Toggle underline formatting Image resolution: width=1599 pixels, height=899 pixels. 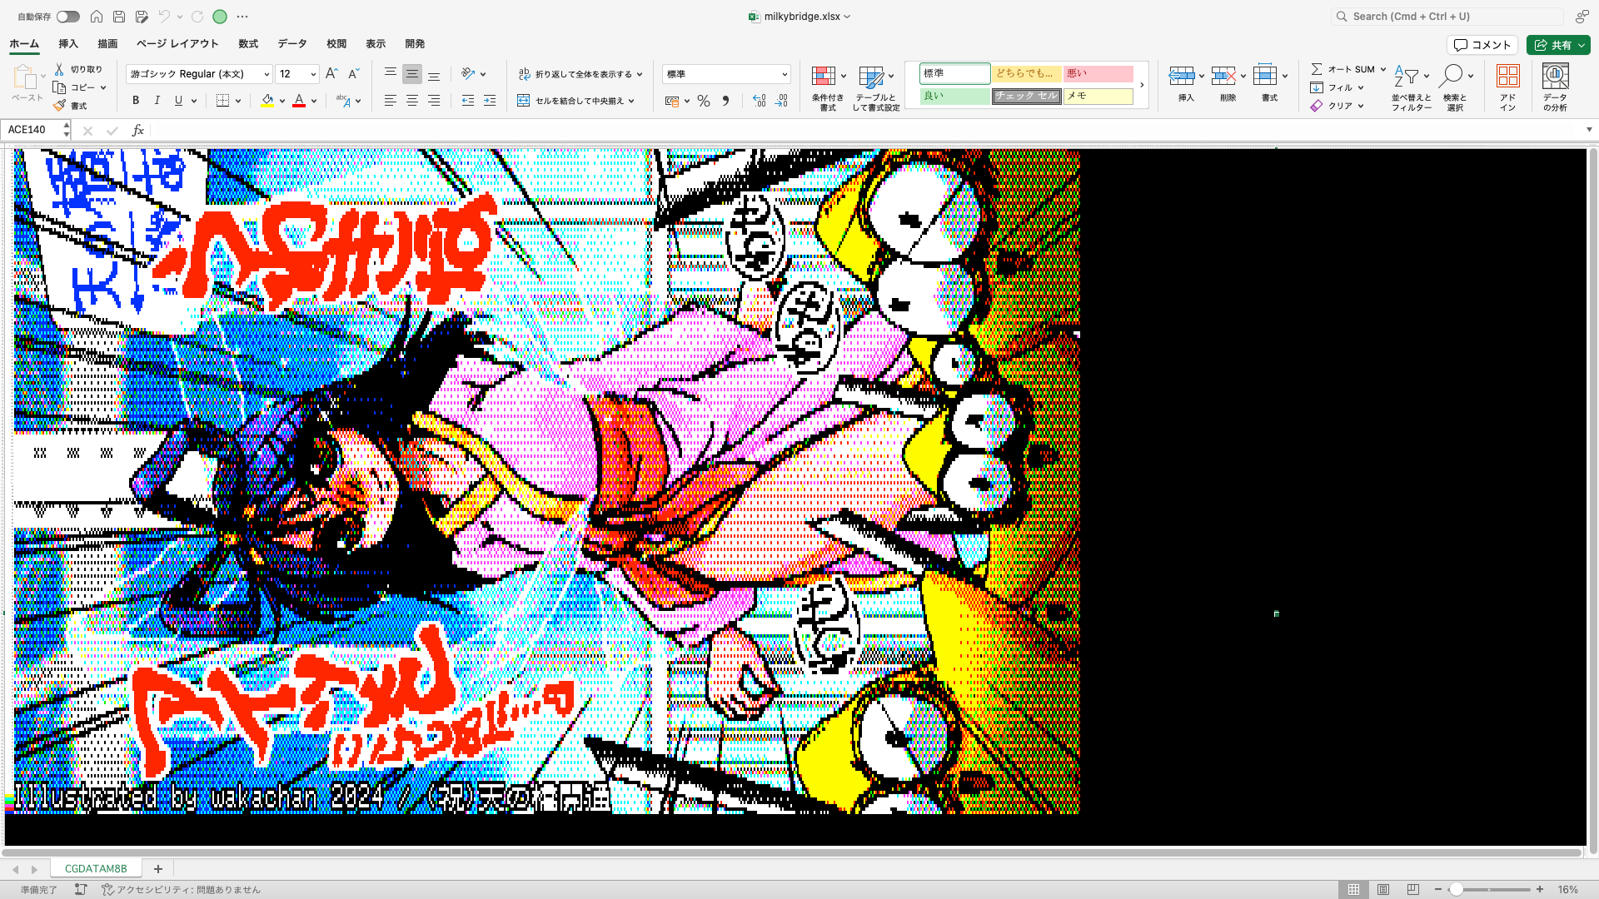178,101
